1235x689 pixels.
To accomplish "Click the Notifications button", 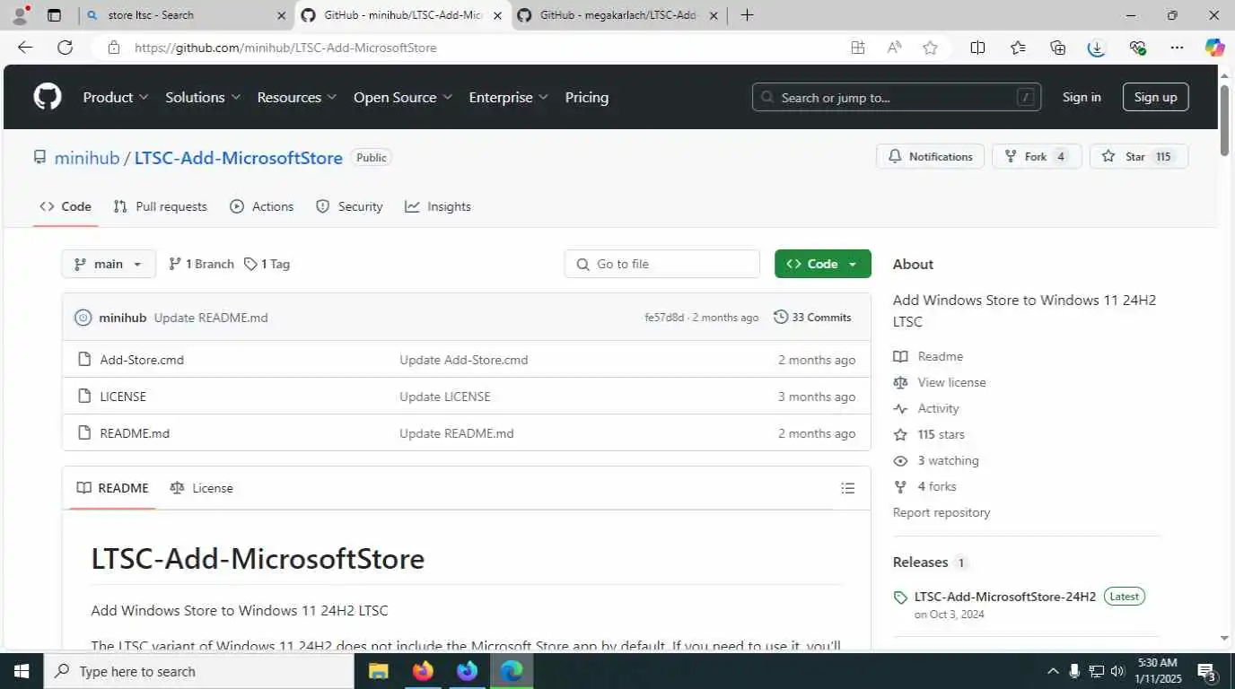I will pyautogui.click(x=930, y=156).
